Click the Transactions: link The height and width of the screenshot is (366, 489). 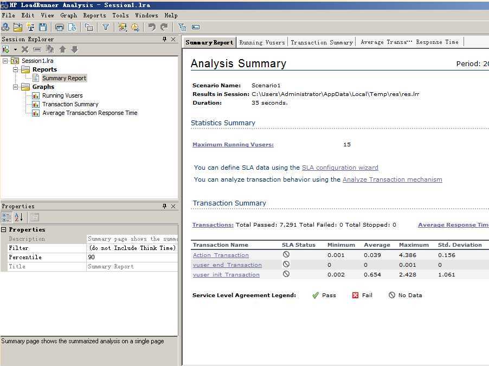[213, 224]
